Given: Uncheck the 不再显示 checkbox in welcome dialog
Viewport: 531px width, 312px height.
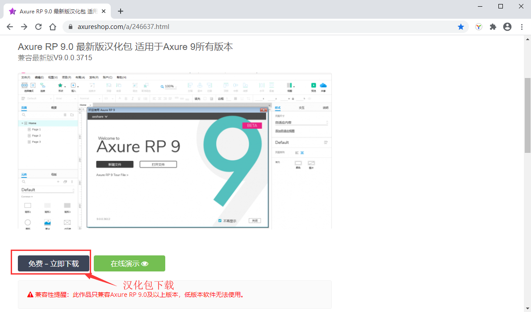Looking at the screenshot, I should (220, 220).
